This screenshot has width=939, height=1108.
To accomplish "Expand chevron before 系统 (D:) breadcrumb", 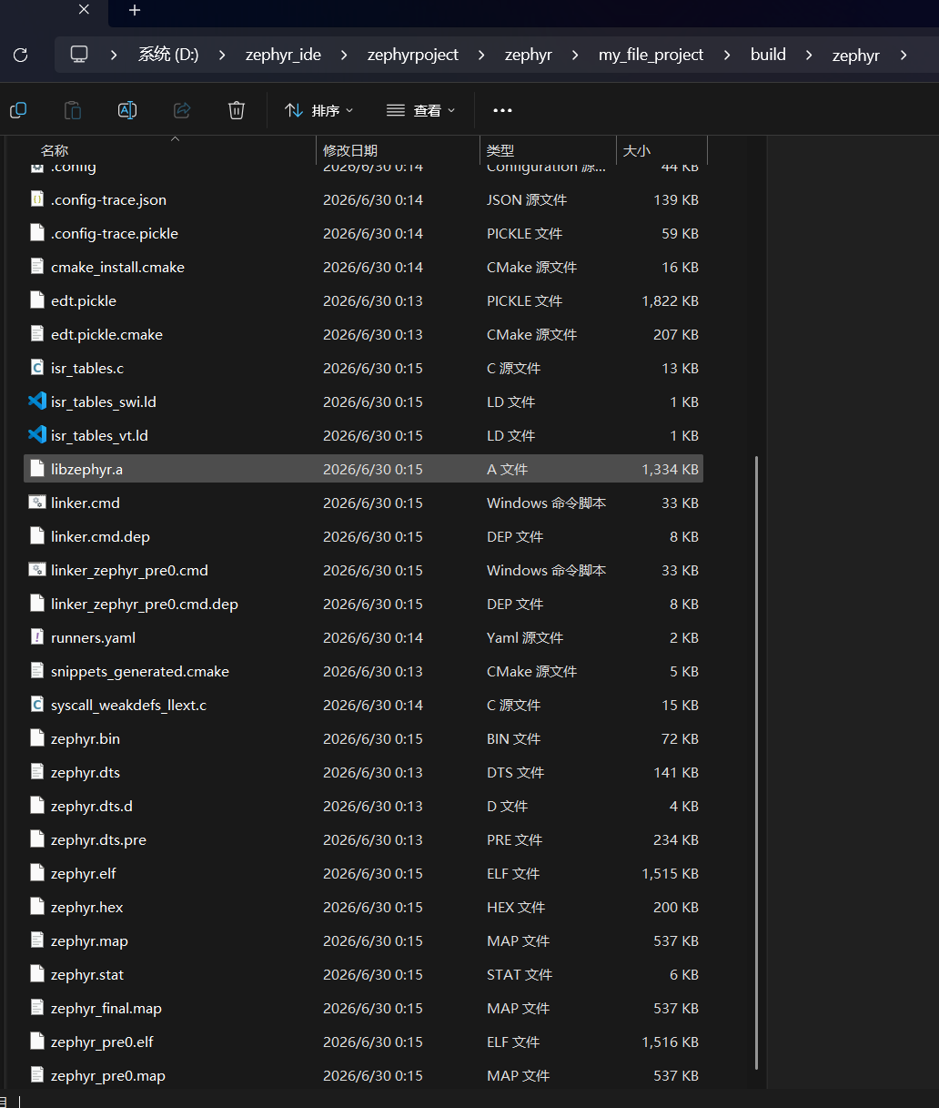I will point(114,55).
